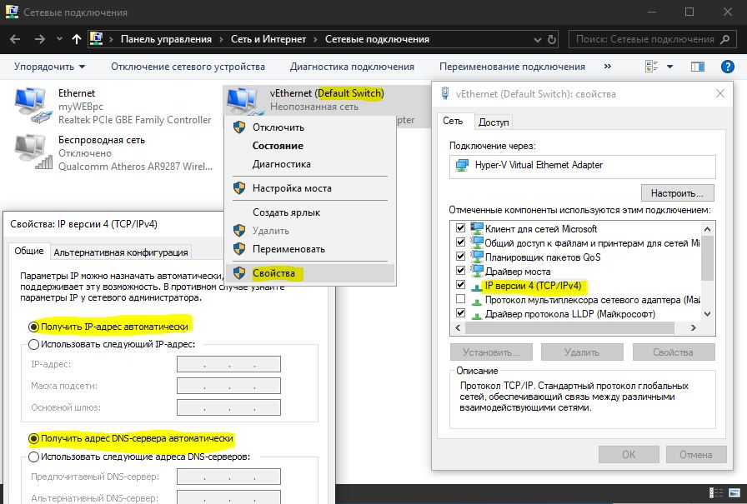Image resolution: width=747 pixels, height=504 pixels.
Task: Choose Переименовать in context menu
Action: [309, 249]
